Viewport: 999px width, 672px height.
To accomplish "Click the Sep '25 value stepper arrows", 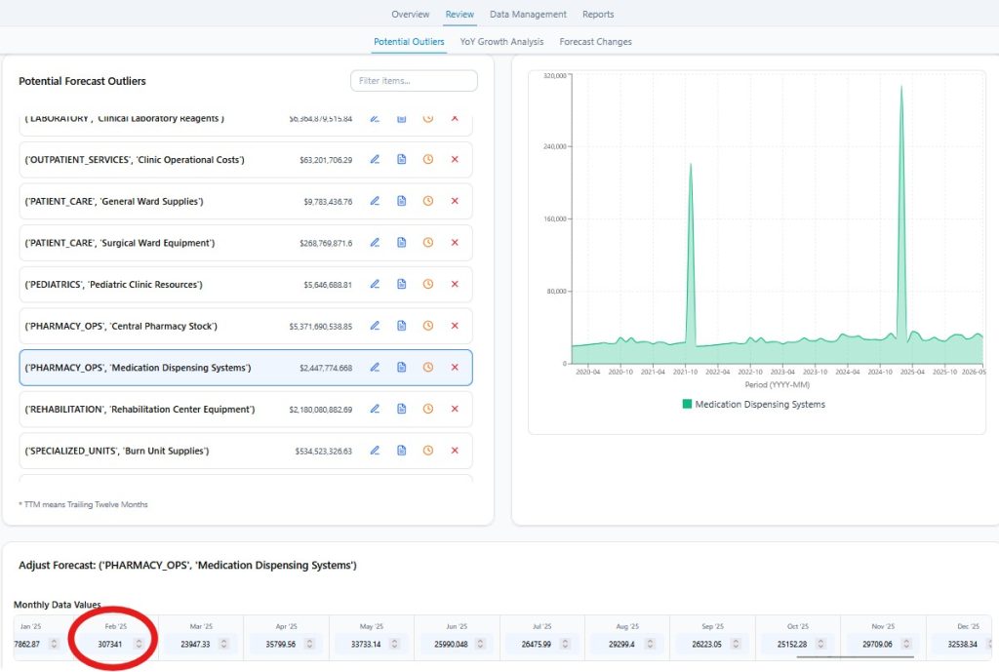I will pyautogui.click(x=736, y=644).
